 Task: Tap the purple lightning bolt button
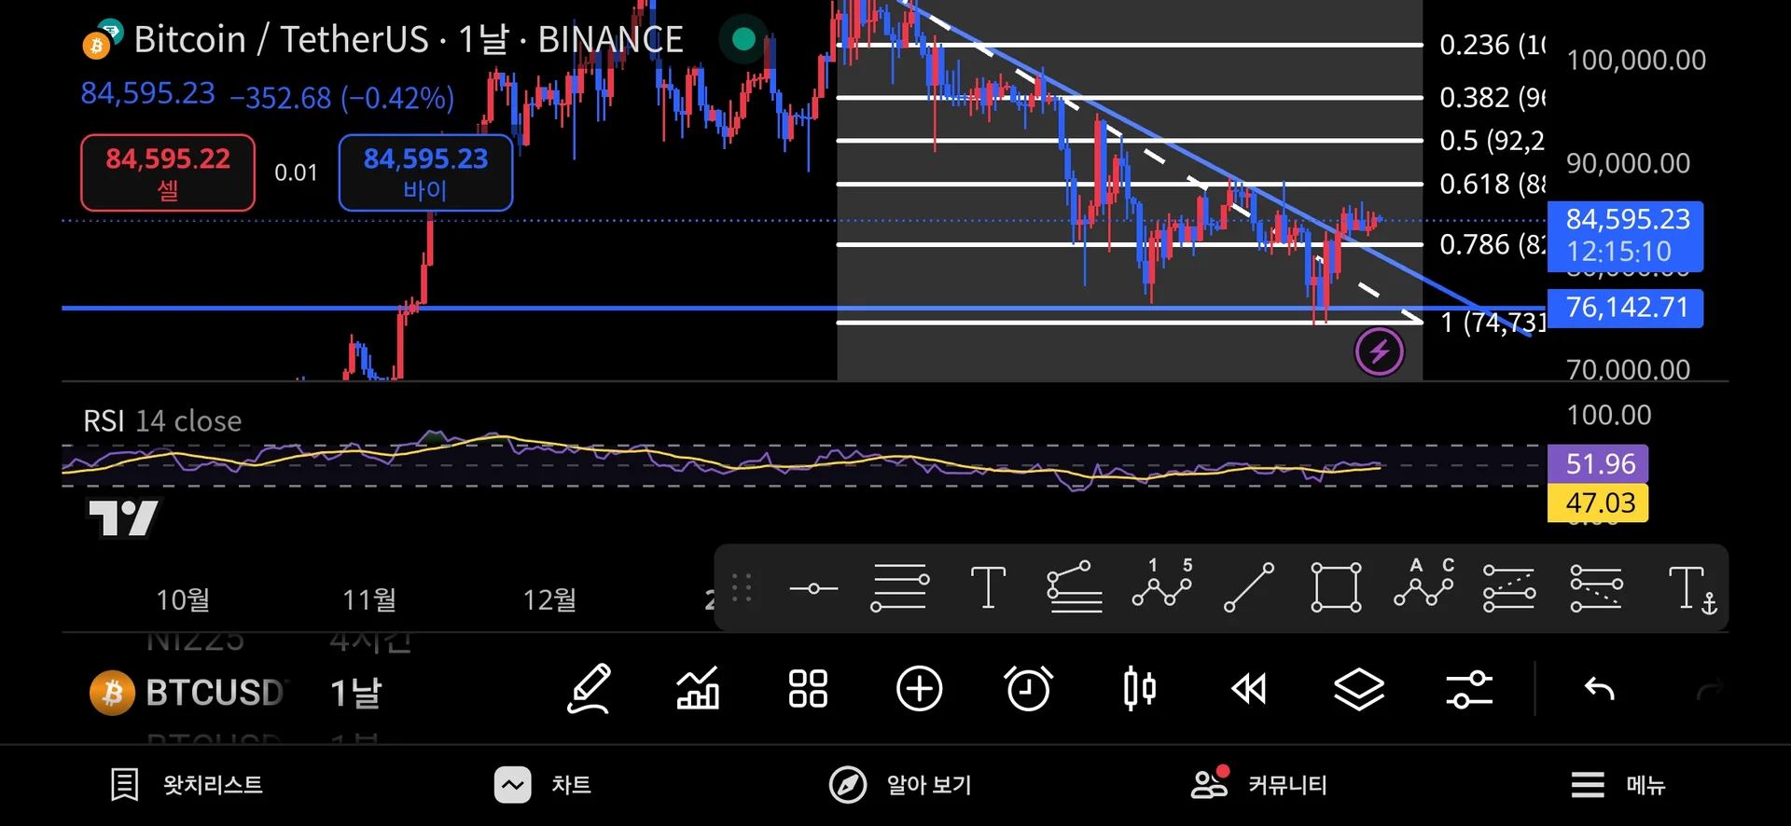pyautogui.click(x=1379, y=352)
